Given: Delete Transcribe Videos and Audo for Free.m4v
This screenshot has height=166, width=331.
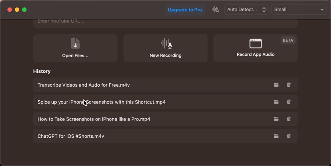Looking at the screenshot, I should click(289, 85).
